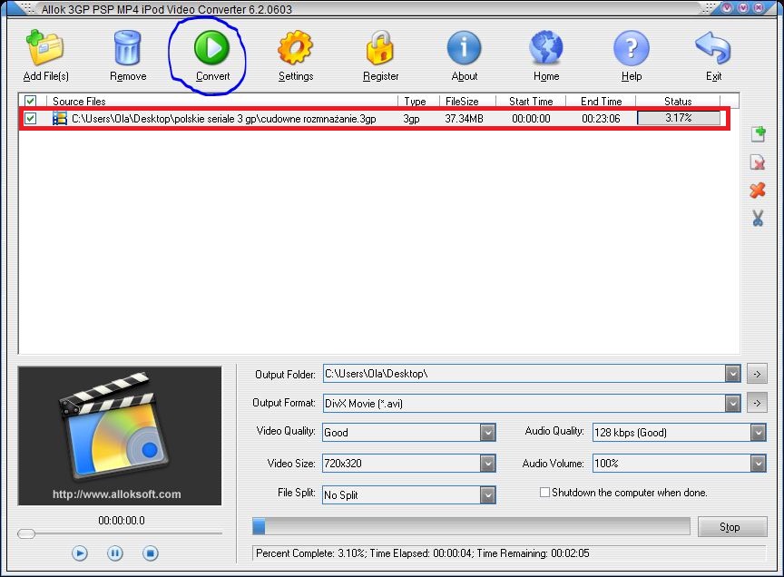Stop the preview playback

(150, 553)
